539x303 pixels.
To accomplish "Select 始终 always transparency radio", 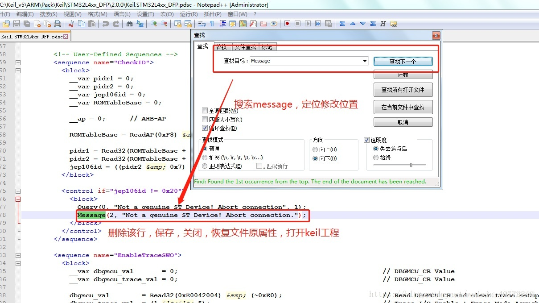I will [x=376, y=157].
